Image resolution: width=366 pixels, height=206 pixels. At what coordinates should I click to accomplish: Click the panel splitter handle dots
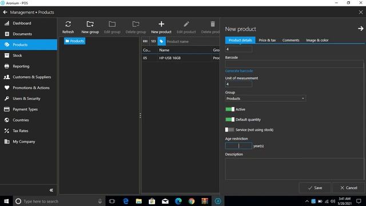[140, 116]
